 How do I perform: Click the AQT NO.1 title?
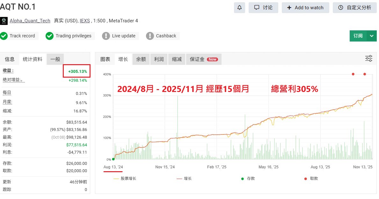18,7
